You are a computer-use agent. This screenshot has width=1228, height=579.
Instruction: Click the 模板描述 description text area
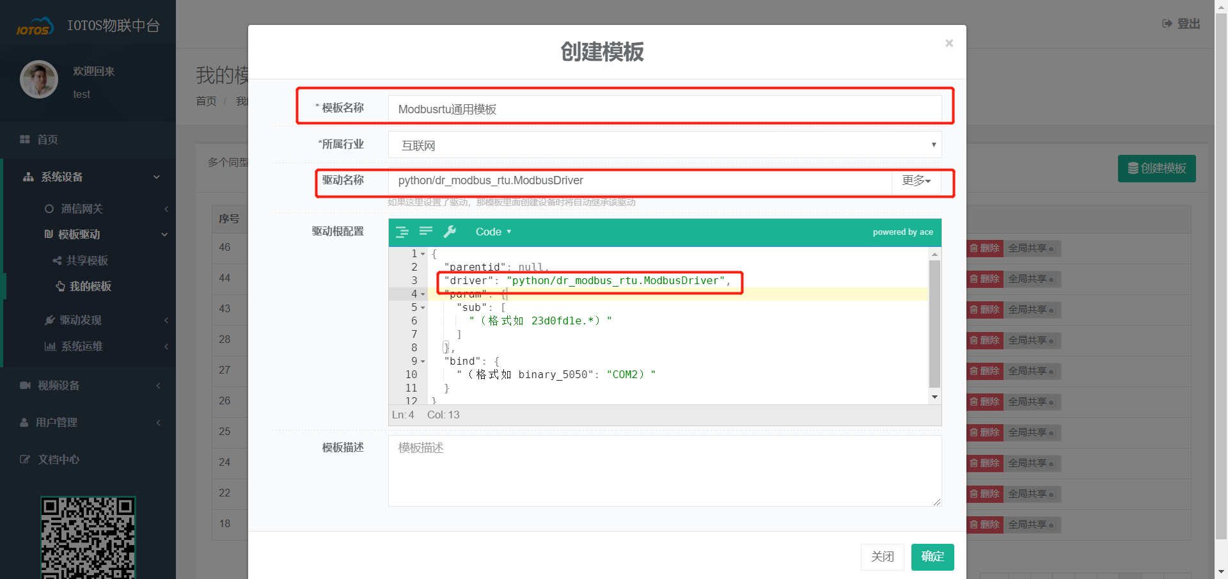point(665,471)
